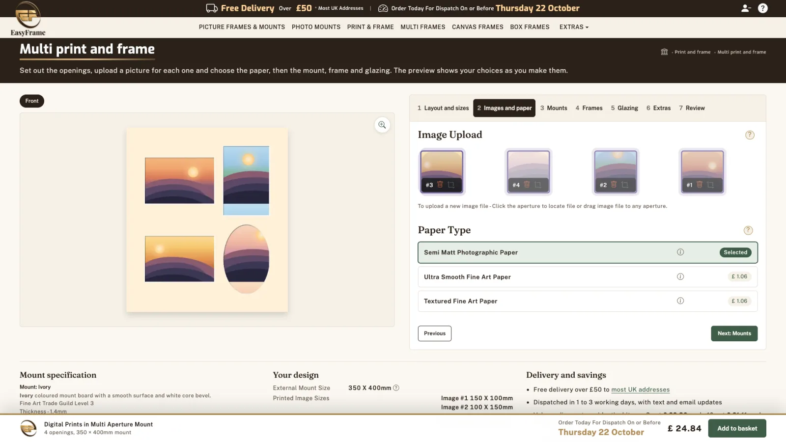Select Ultra Smooth Fine Art Paper option
The image size is (786, 442).
click(x=588, y=276)
